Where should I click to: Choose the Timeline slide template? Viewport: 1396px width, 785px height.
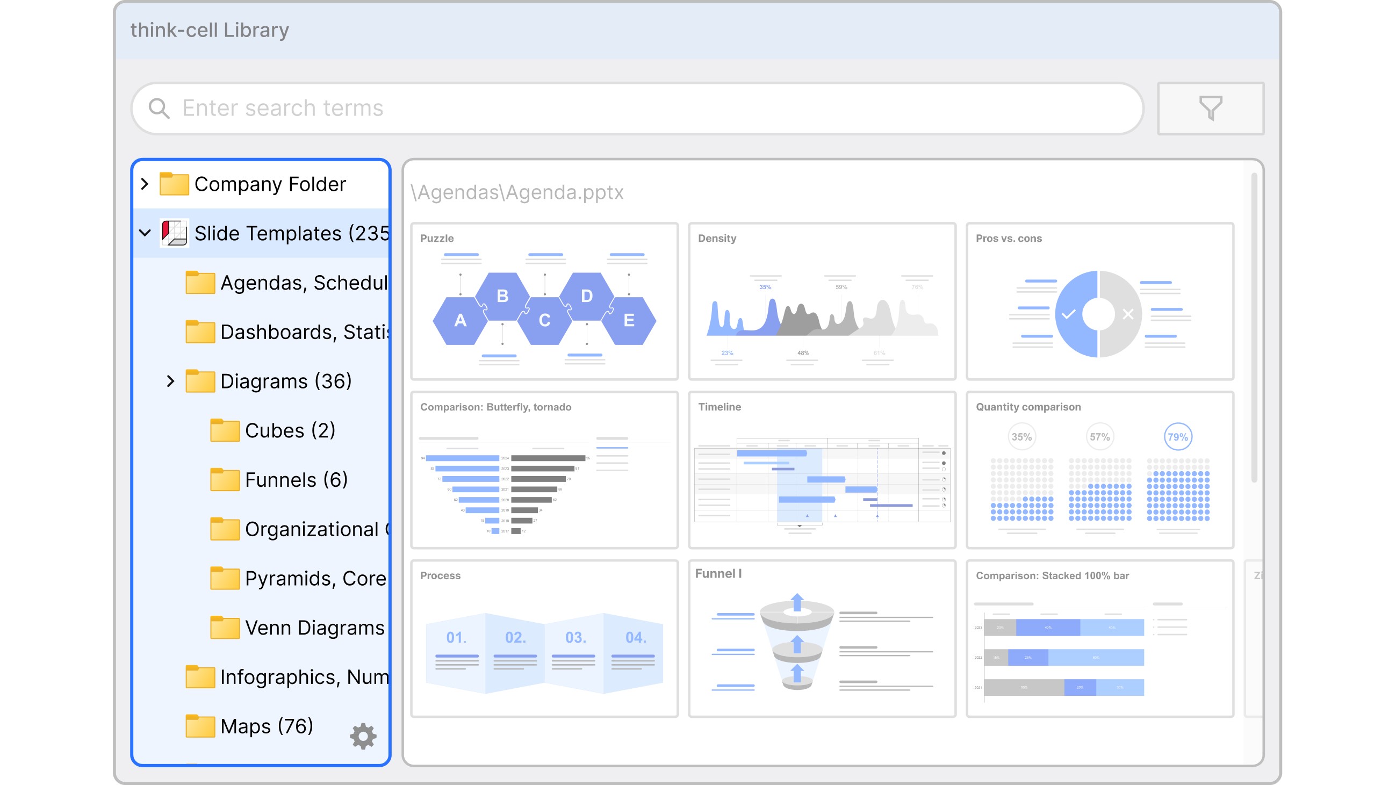pyautogui.click(x=822, y=470)
